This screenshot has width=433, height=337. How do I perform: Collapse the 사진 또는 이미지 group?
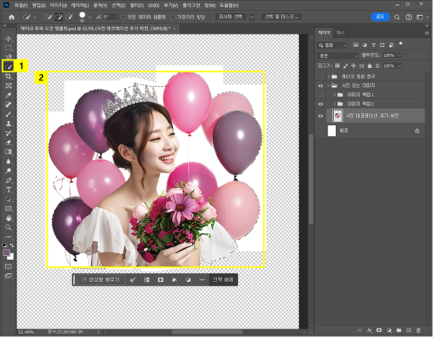pyautogui.click(x=329, y=86)
